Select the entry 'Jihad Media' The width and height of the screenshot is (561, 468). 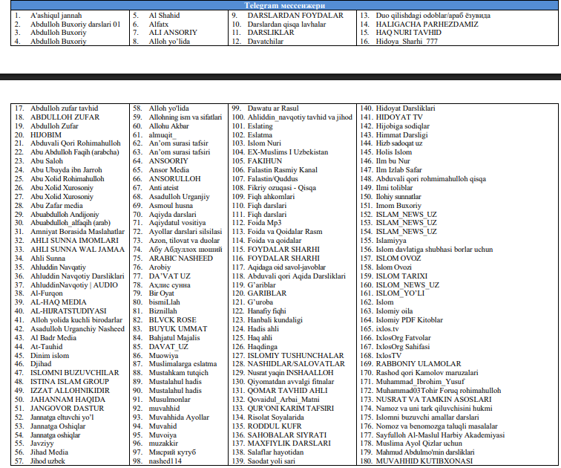tap(49, 452)
